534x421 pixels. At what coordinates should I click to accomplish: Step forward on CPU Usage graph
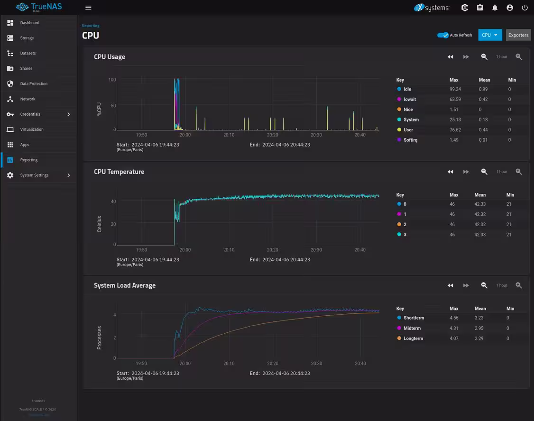[466, 57]
